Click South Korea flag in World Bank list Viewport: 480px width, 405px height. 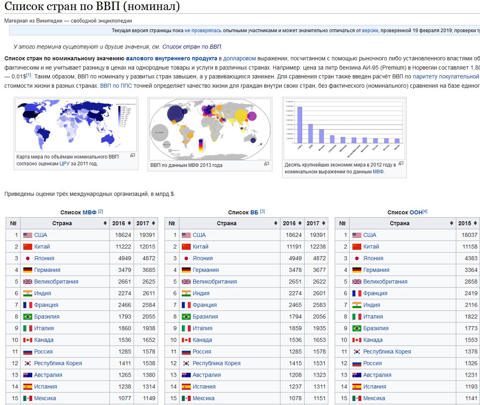click(x=186, y=363)
